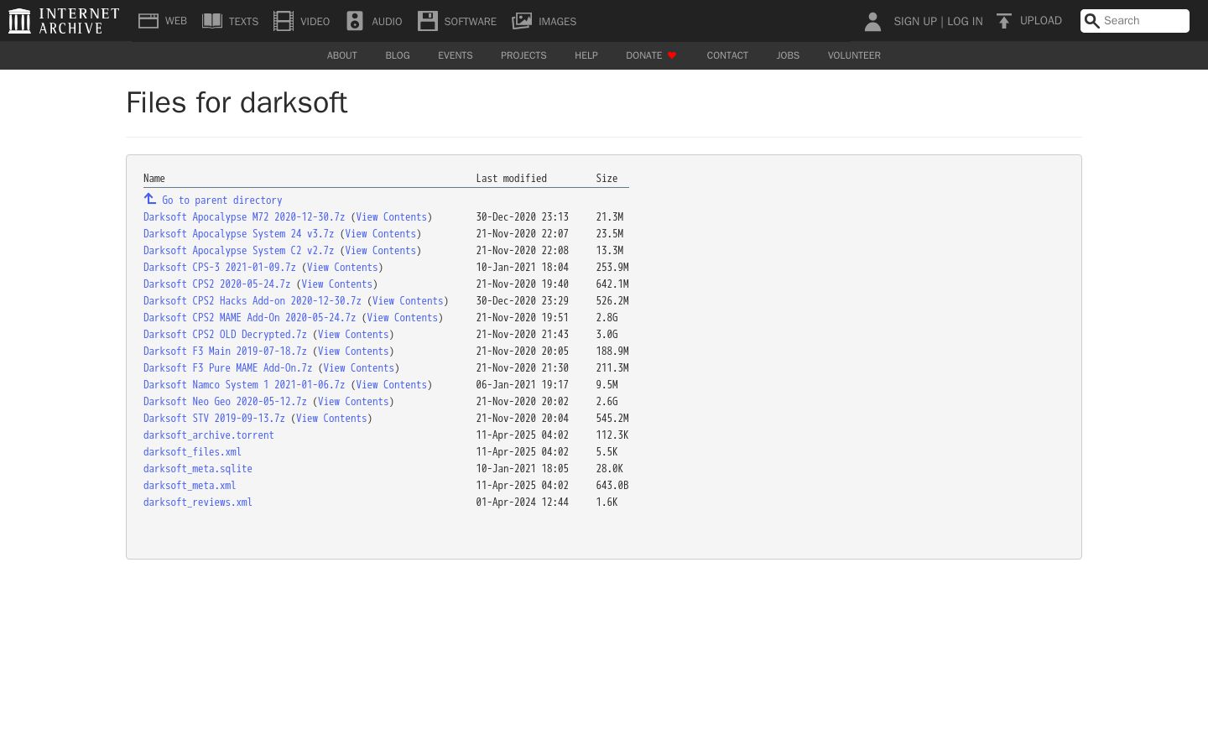Viewport: 1208px width, 755px height.
Task: View Contents of CPS2 Hacks Add-on
Action: [x=408, y=301]
